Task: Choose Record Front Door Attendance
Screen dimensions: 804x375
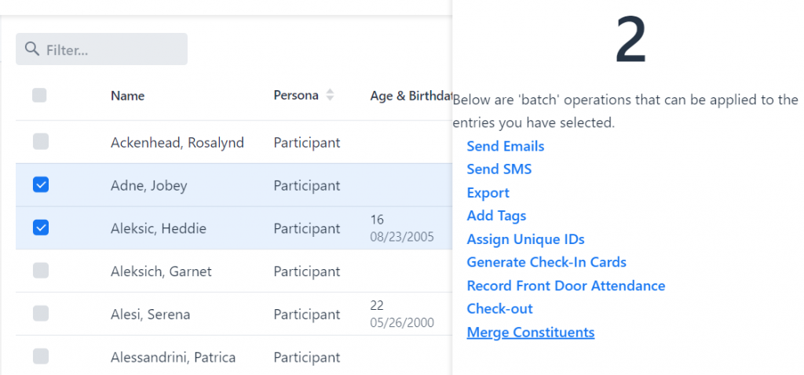Action: [566, 286]
